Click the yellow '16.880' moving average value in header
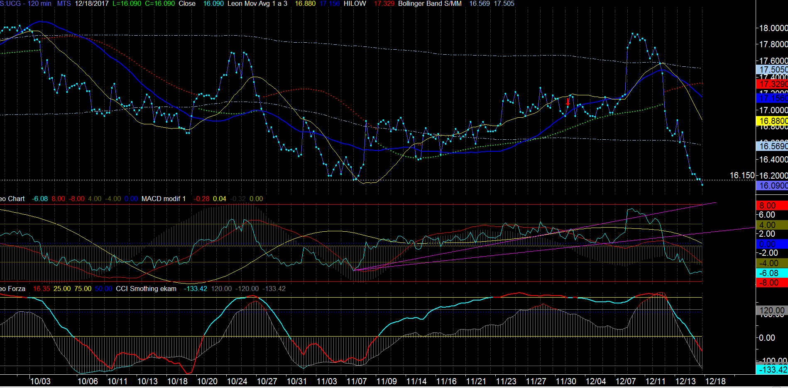The height and width of the screenshot is (388, 788). 305,4
